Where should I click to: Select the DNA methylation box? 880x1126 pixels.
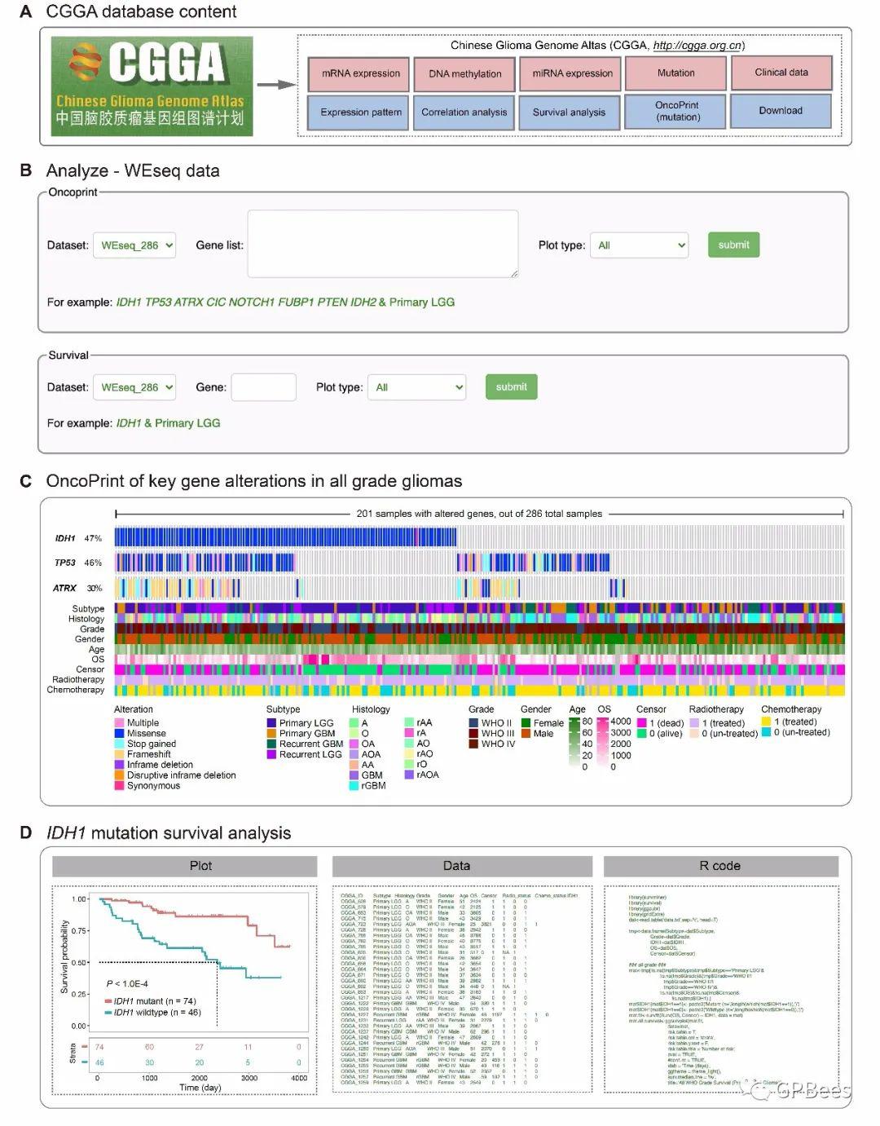tap(464, 73)
